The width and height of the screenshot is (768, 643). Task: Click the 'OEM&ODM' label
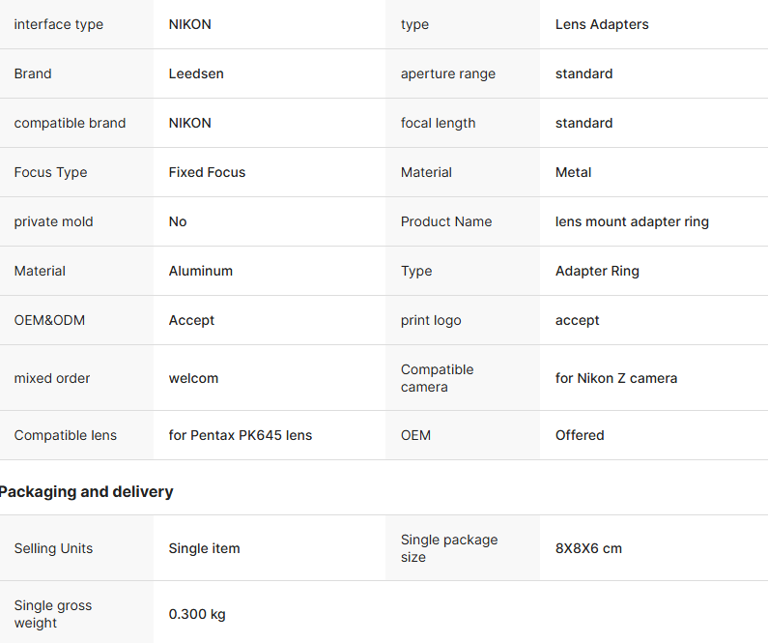tap(49, 320)
